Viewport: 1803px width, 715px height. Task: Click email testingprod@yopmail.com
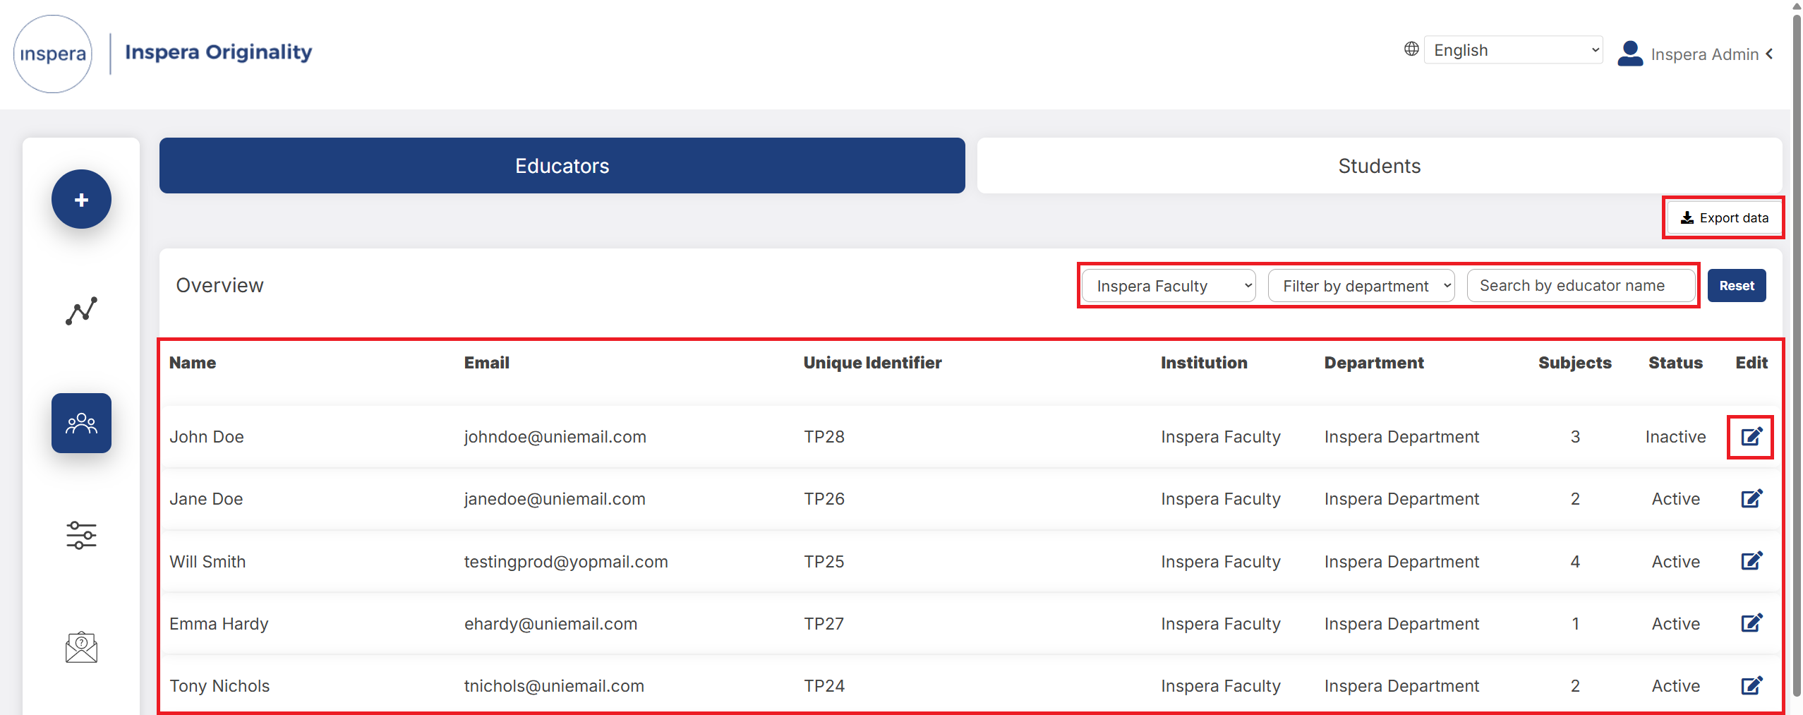[566, 562]
